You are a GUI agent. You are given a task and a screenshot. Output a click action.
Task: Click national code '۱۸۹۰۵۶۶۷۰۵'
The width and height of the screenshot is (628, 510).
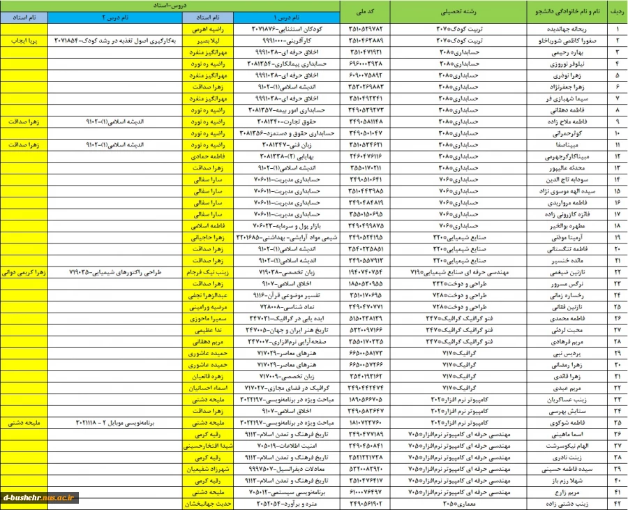(365, 400)
